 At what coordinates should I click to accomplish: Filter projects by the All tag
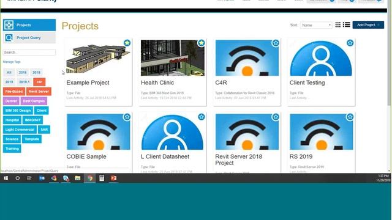point(9,72)
